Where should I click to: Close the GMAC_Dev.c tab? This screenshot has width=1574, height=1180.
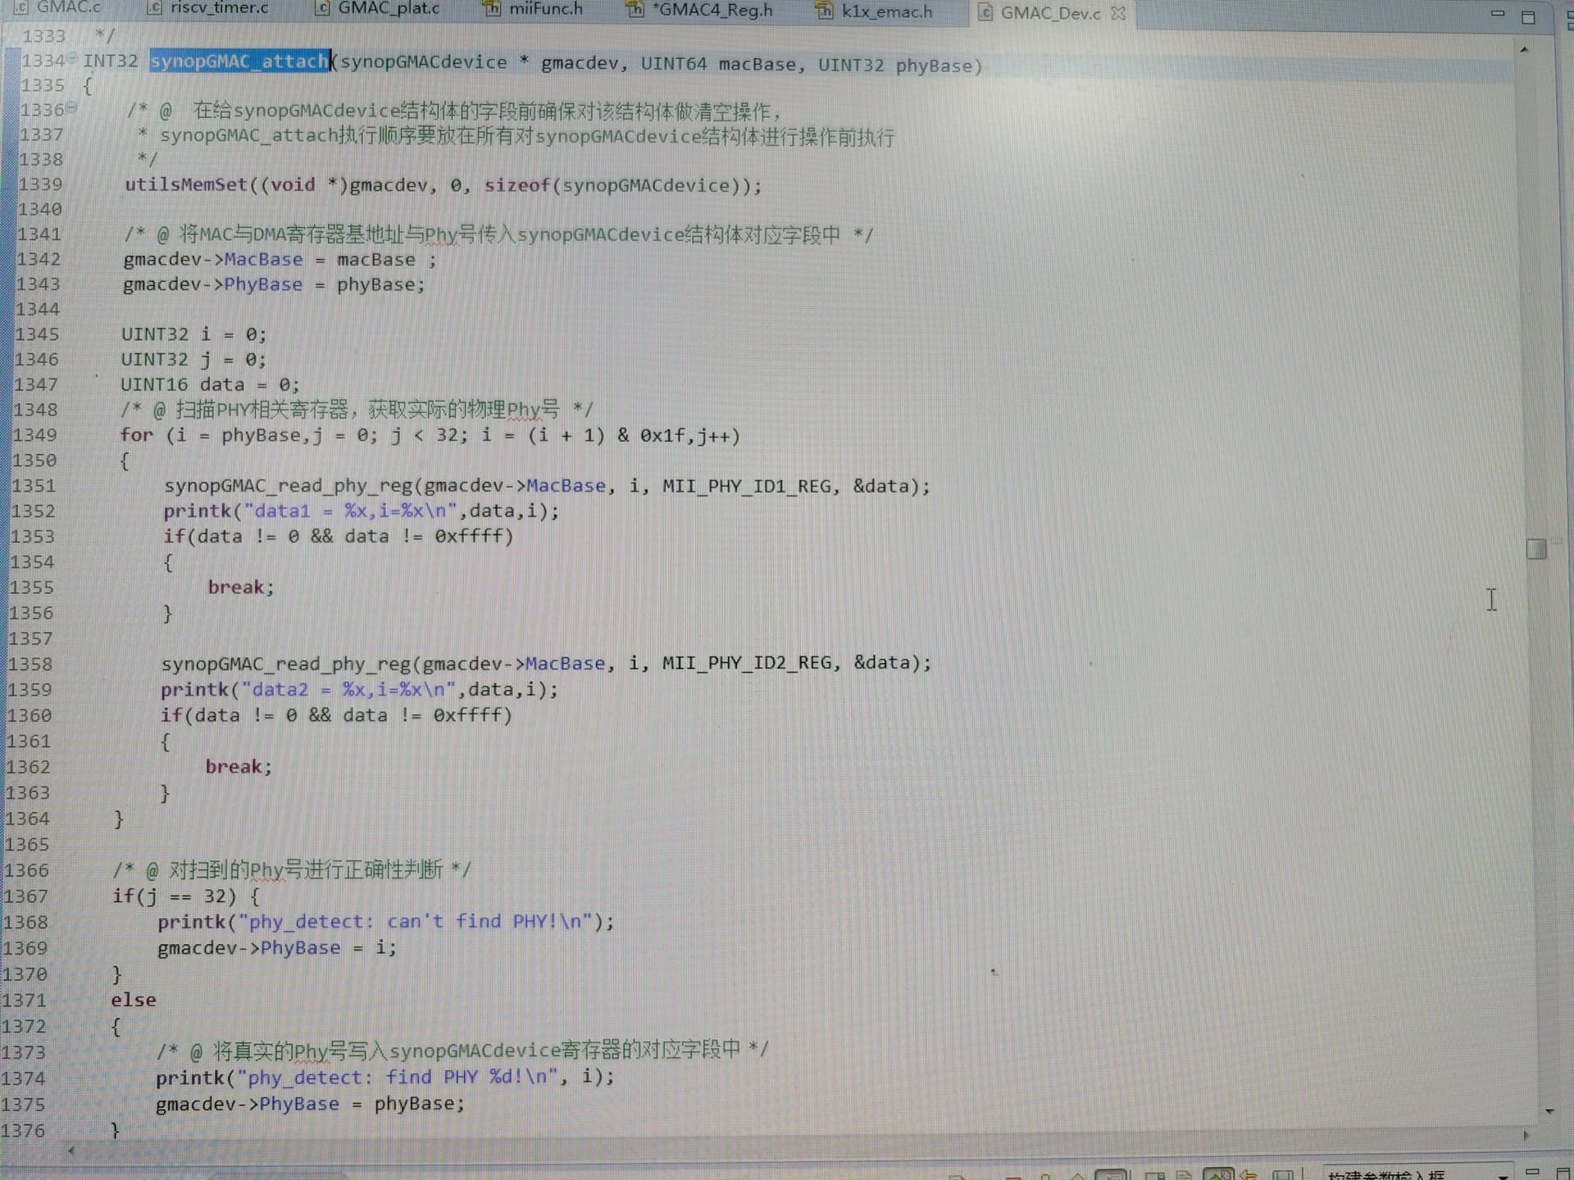click(1118, 13)
